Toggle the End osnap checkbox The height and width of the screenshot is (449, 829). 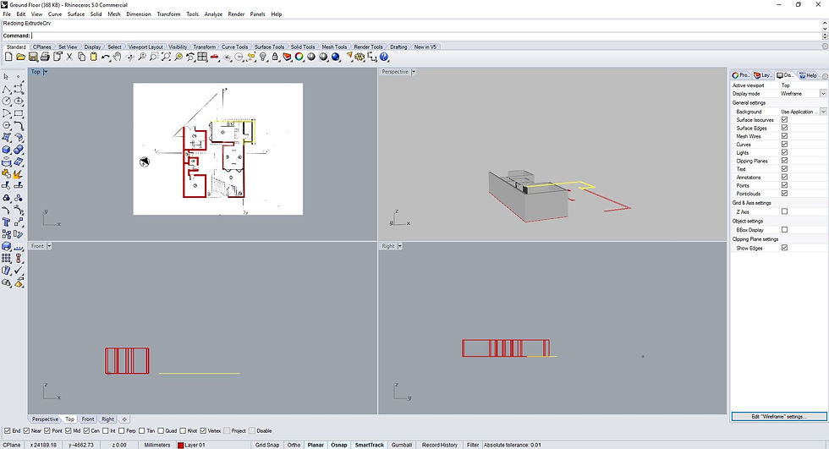coord(8,430)
